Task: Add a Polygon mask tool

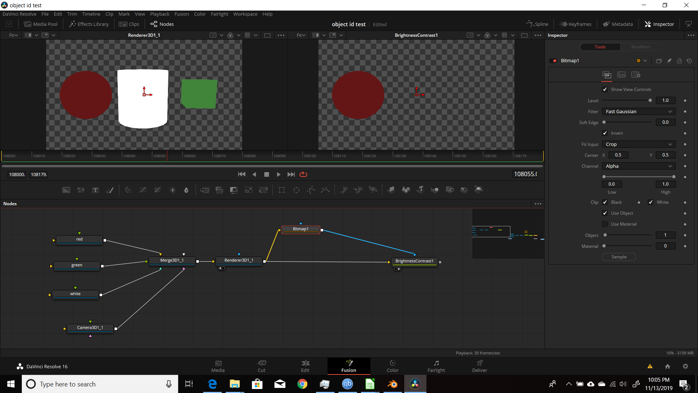Action: 311,190
